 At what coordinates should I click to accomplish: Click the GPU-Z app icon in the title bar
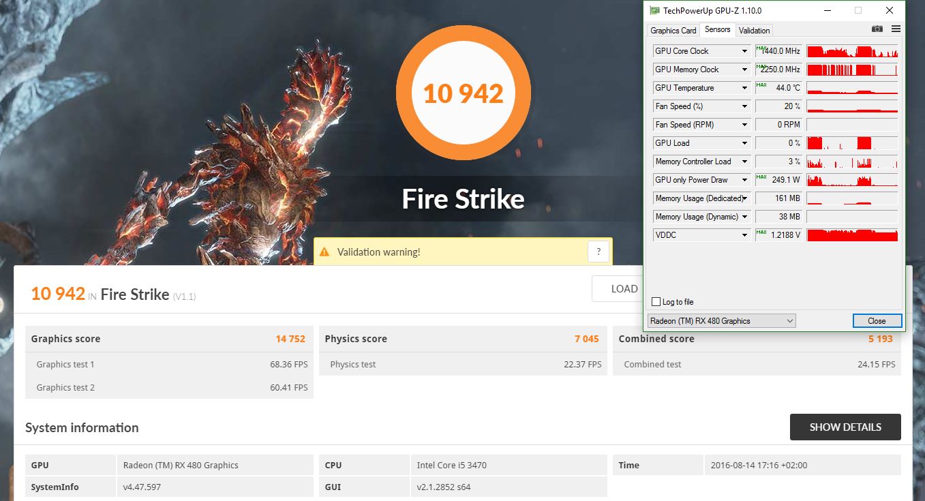click(x=655, y=10)
